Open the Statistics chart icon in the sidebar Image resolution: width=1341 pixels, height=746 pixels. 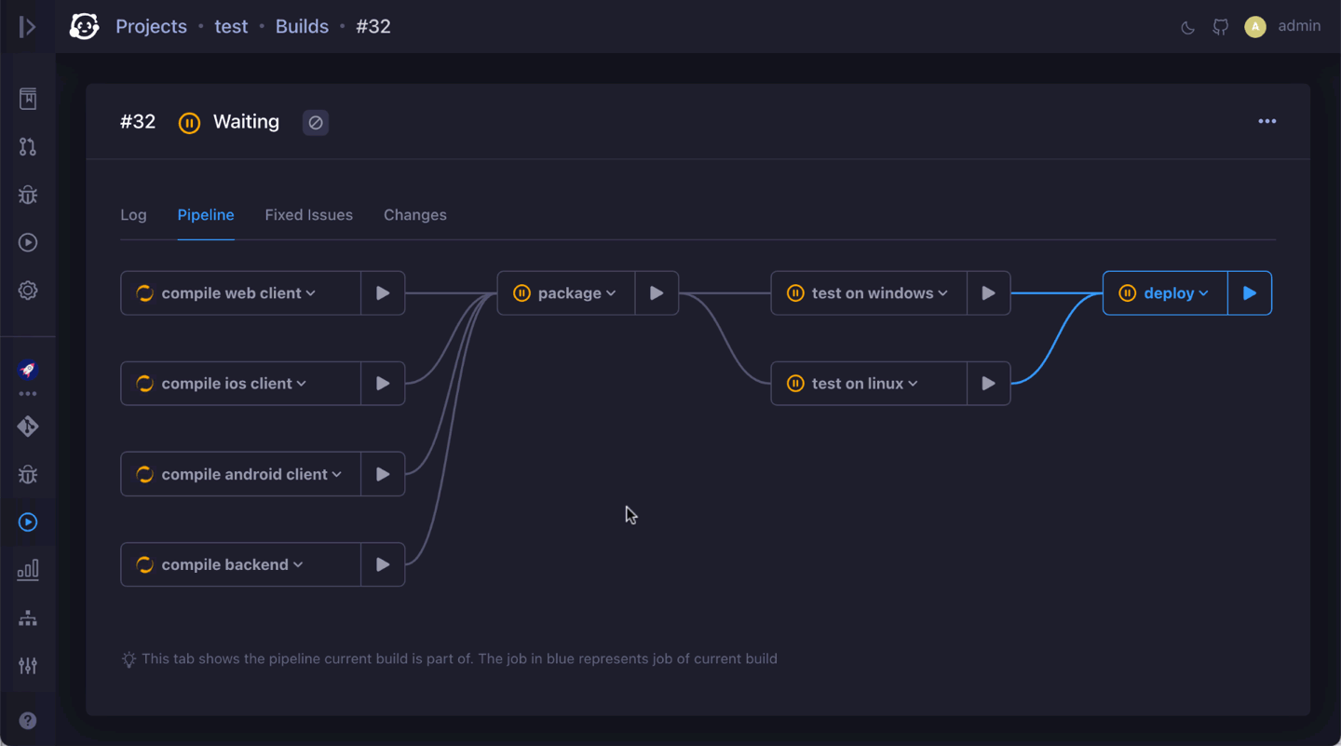(28, 568)
